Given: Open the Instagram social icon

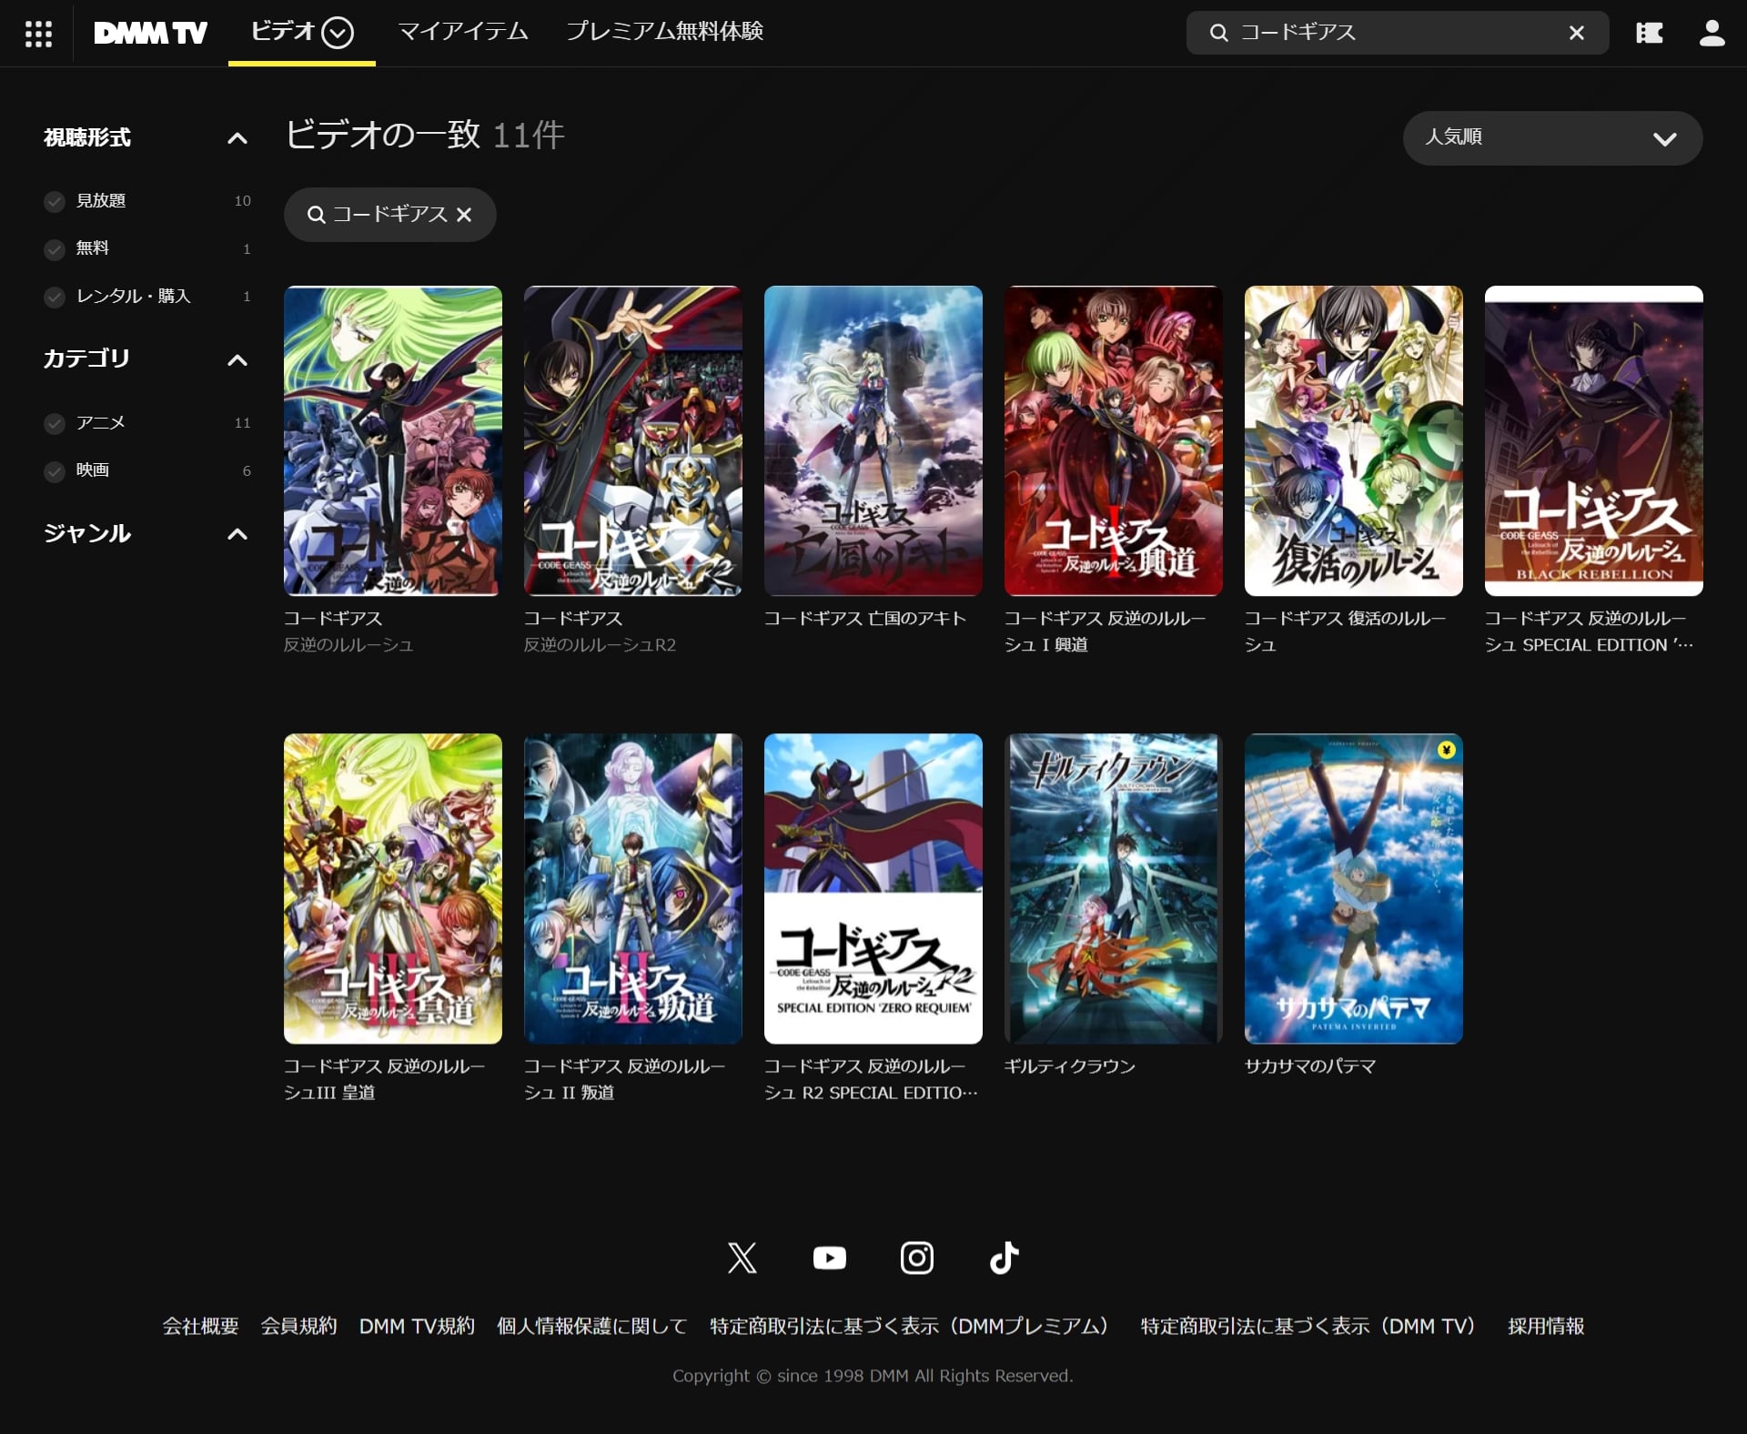Looking at the screenshot, I should click(x=916, y=1258).
